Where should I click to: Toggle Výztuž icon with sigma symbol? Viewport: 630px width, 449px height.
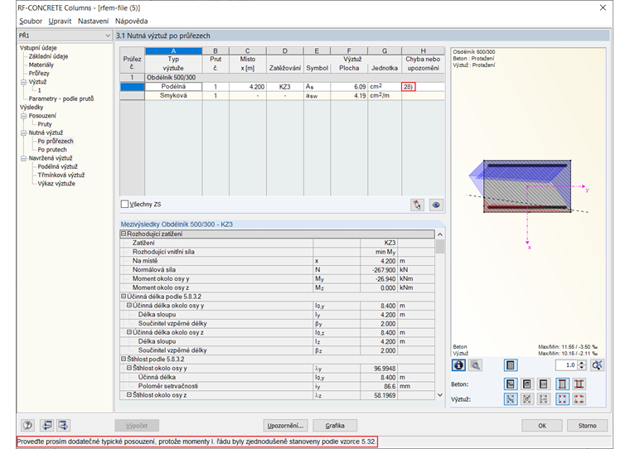526,398
